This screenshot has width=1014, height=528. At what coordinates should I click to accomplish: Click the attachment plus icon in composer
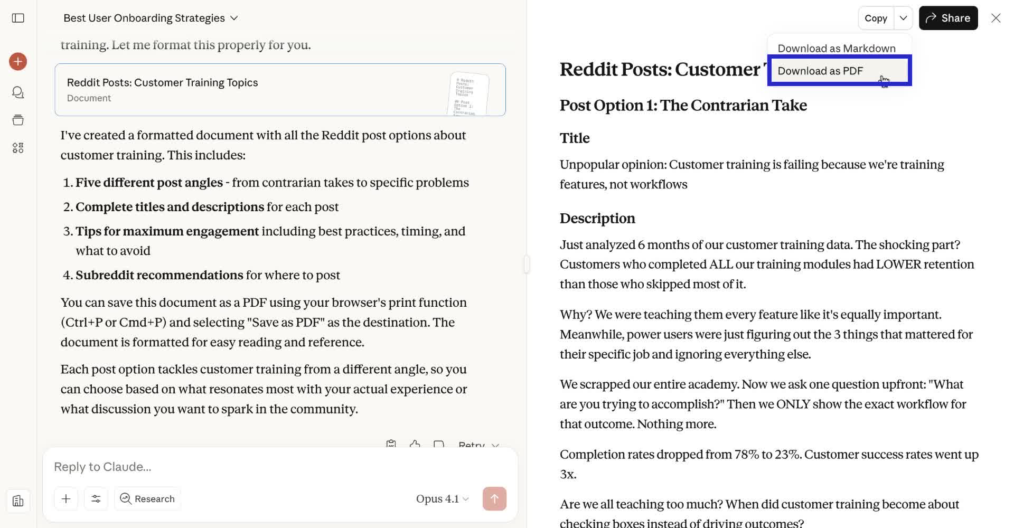[x=66, y=499]
